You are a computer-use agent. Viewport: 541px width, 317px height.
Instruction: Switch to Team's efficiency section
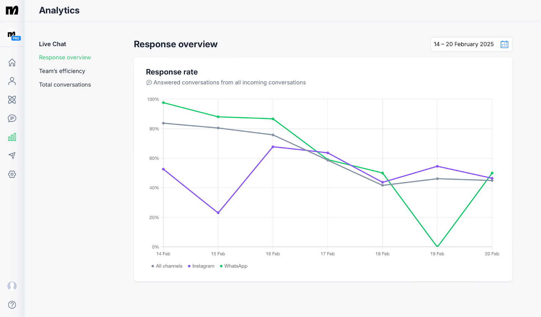(x=62, y=71)
